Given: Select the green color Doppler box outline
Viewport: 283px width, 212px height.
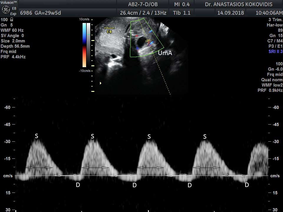Looking at the screenshot, I should (x=147, y=37).
